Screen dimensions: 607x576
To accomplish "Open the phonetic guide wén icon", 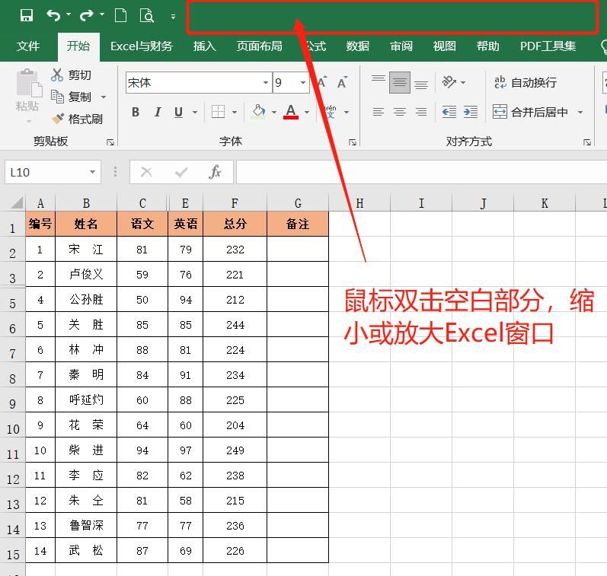I will click(x=330, y=111).
